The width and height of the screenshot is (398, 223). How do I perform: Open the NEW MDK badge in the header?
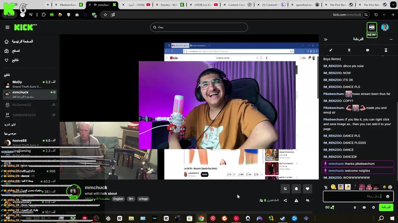pyautogui.click(x=372, y=30)
